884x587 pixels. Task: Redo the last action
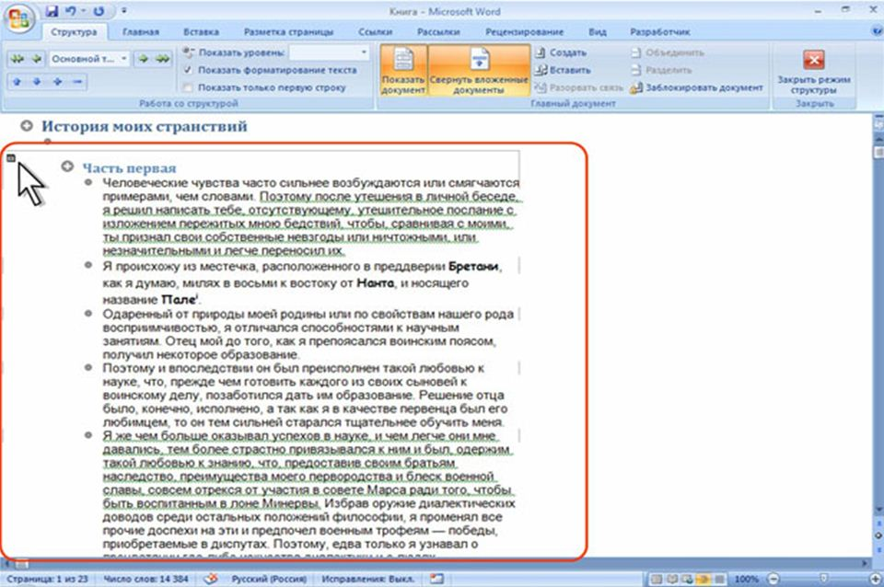pos(99,11)
